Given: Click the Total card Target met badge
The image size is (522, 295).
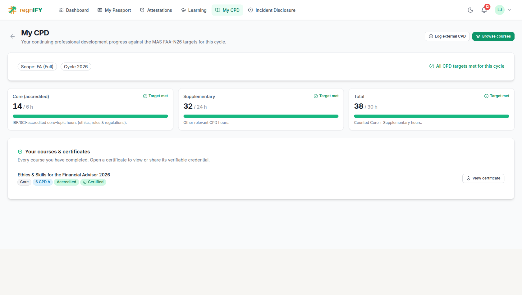Looking at the screenshot, I should coord(497,96).
